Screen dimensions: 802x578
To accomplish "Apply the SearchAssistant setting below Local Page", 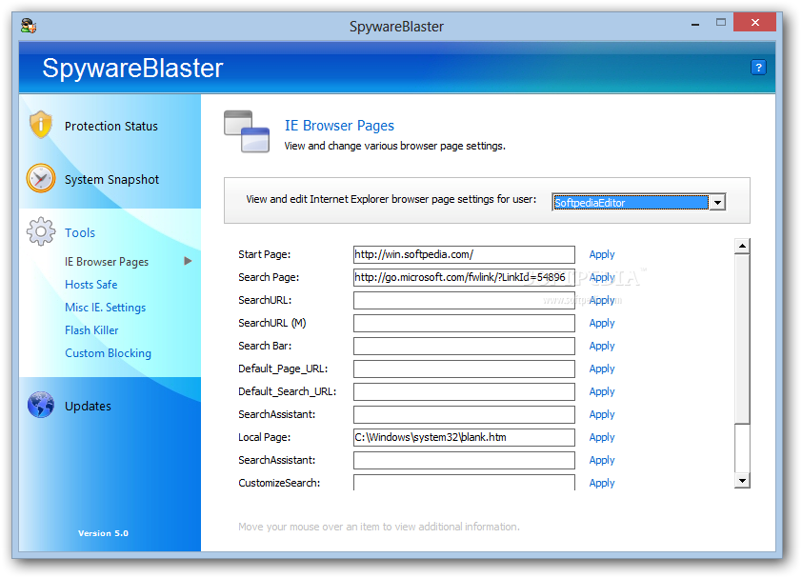I will pos(602,460).
